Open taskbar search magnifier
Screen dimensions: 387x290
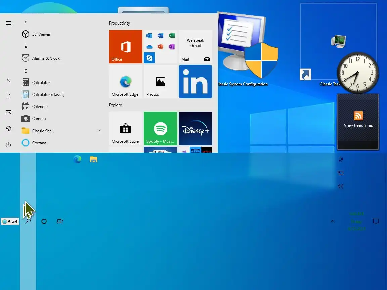pyautogui.click(x=28, y=221)
